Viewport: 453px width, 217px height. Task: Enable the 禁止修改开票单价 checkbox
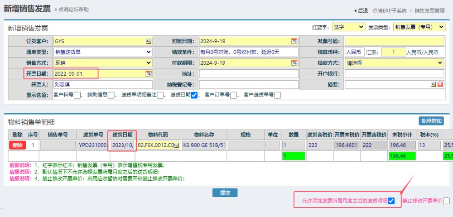pyautogui.click(x=447, y=201)
